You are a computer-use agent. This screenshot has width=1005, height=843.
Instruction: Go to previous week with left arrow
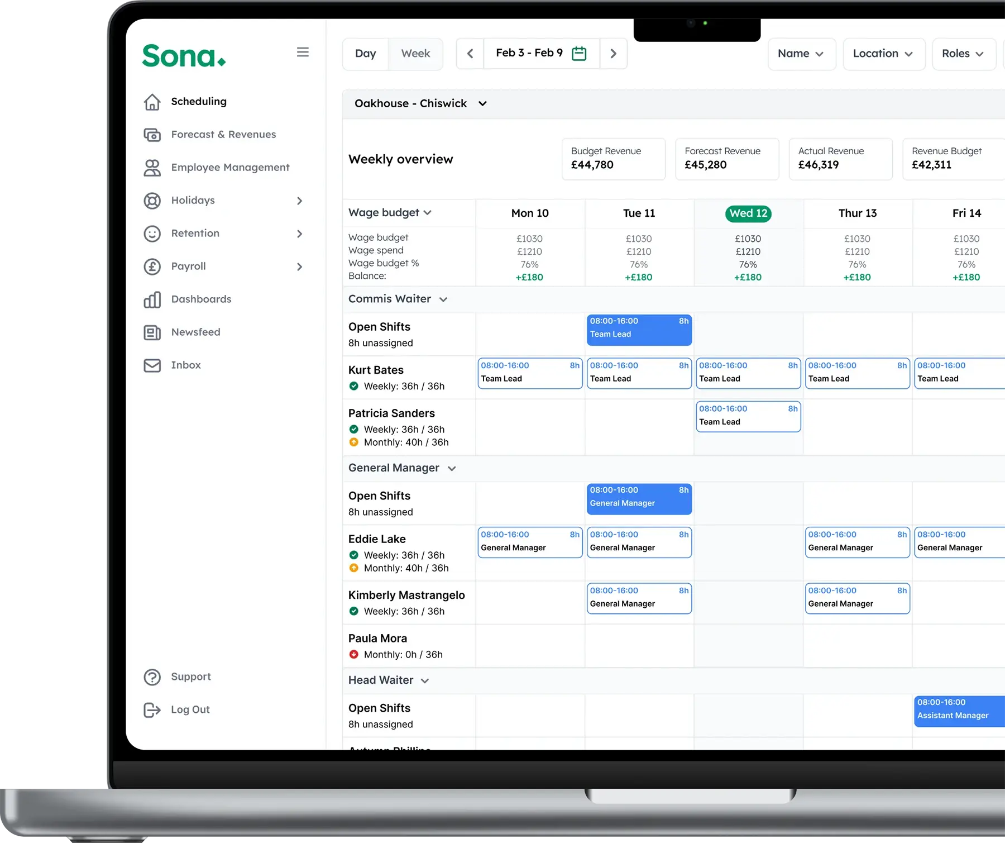point(470,54)
